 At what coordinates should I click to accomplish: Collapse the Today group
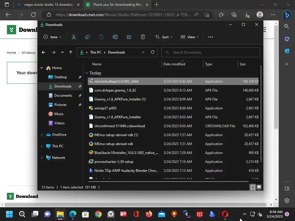coord(87,73)
